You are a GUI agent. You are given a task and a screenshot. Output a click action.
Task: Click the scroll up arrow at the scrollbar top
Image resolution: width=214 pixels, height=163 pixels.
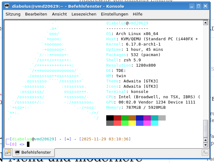click(205, 23)
